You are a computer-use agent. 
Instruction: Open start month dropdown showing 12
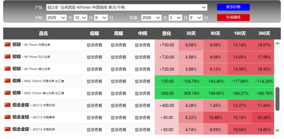click(81, 18)
